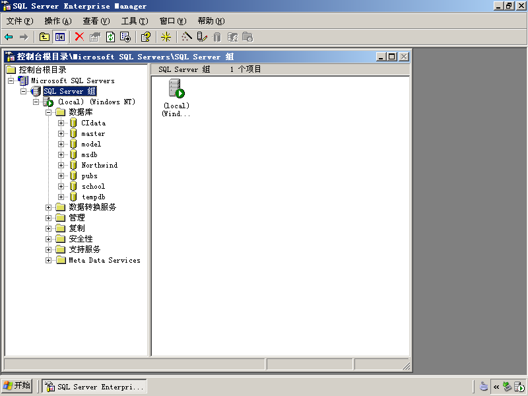Expand the model database node
Viewport: 528px width, 396px height.
coord(61,144)
